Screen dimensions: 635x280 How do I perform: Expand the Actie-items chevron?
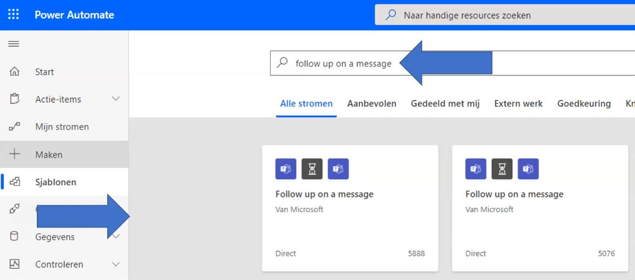(116, 99)
